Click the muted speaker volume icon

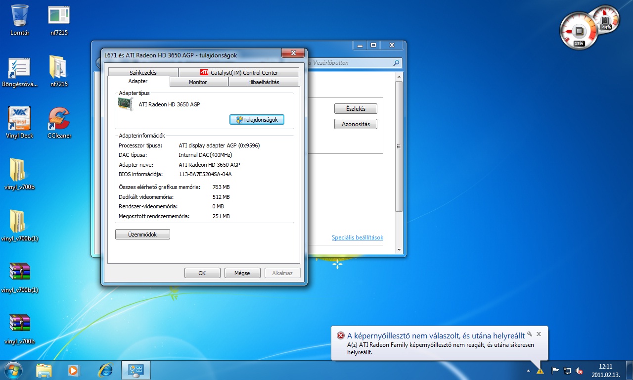[579, 371]
